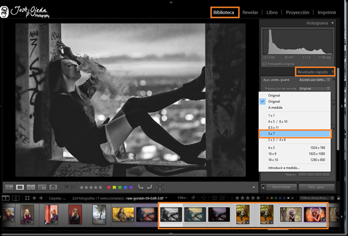Open Compare XY view
This screenshot has width=348, height=236.
tap(31, 187)
